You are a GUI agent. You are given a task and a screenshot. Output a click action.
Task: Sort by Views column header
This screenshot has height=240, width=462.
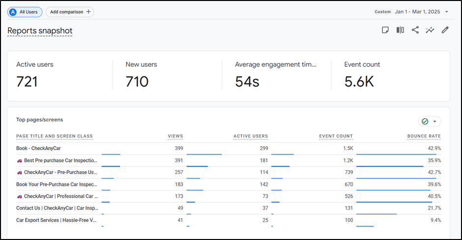[175, 136]
